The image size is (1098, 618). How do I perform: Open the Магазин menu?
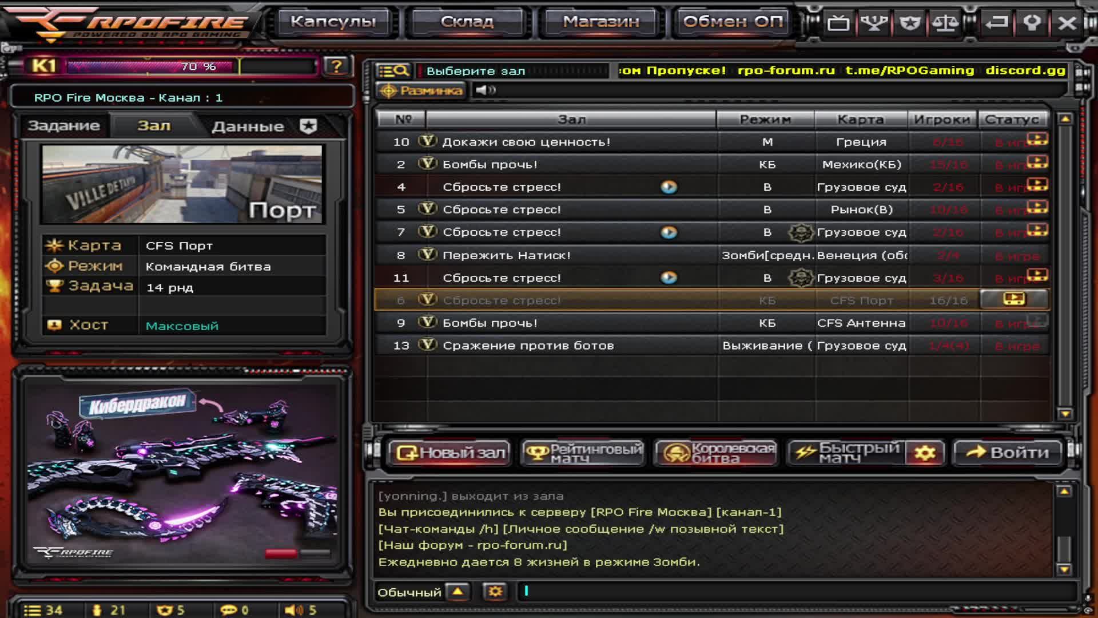click(x=600, y=22)
